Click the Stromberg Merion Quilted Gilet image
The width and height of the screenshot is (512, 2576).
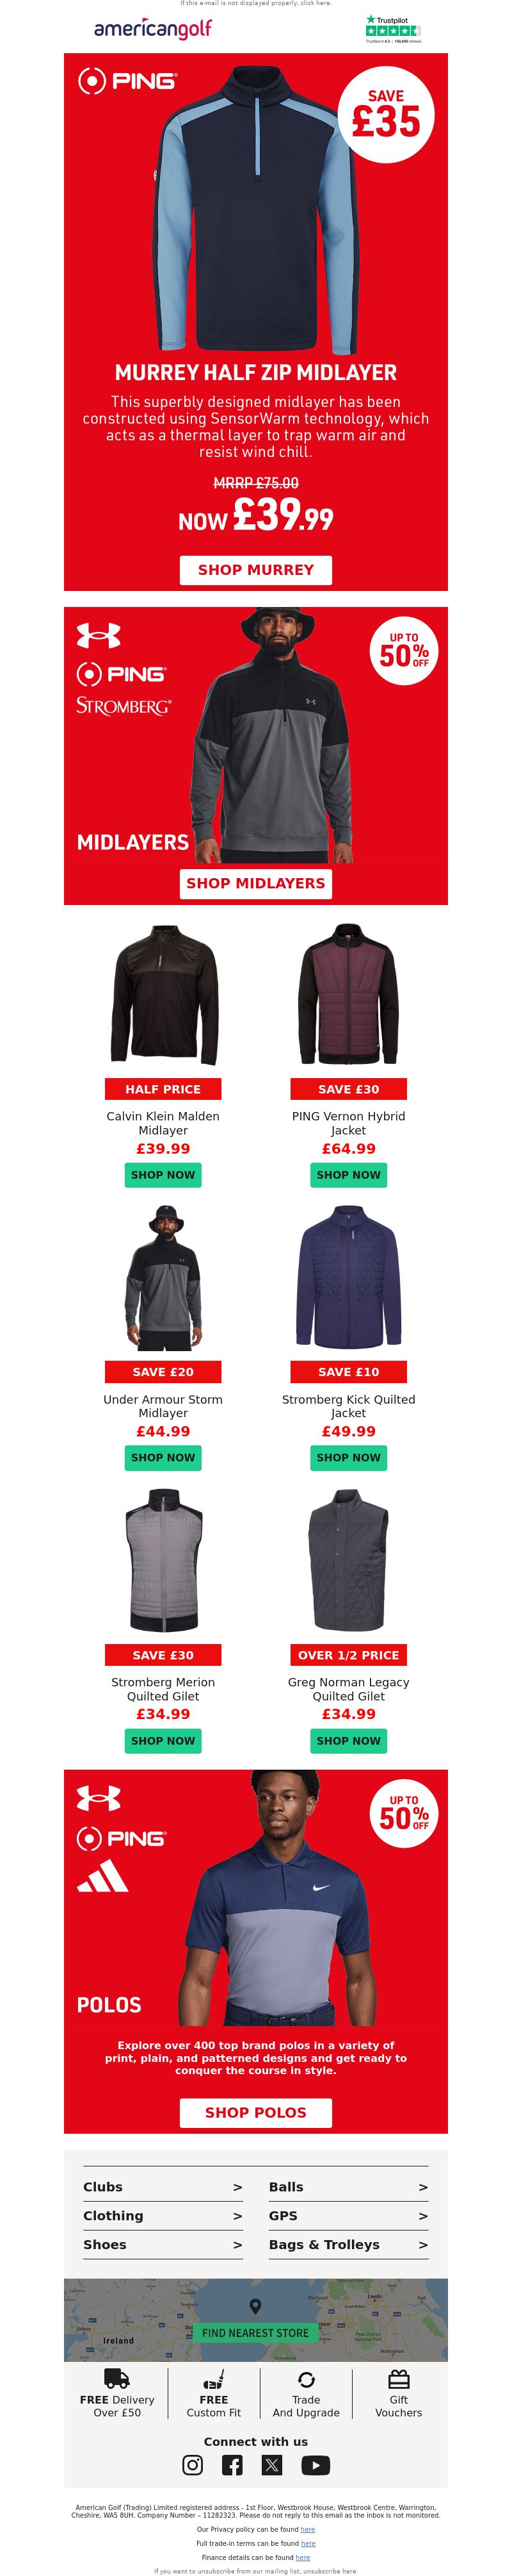pyautogui.click(x=163, y=1561)
